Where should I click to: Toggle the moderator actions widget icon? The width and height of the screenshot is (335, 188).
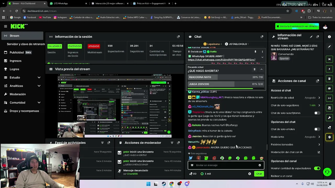(x=329, y=79)
